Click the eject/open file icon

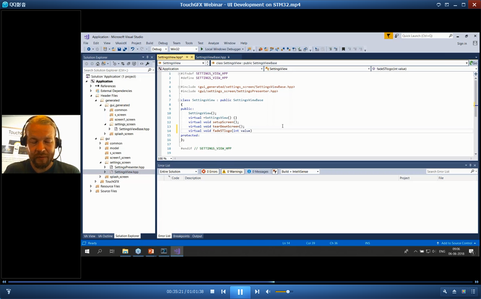(x=454, y=291)
